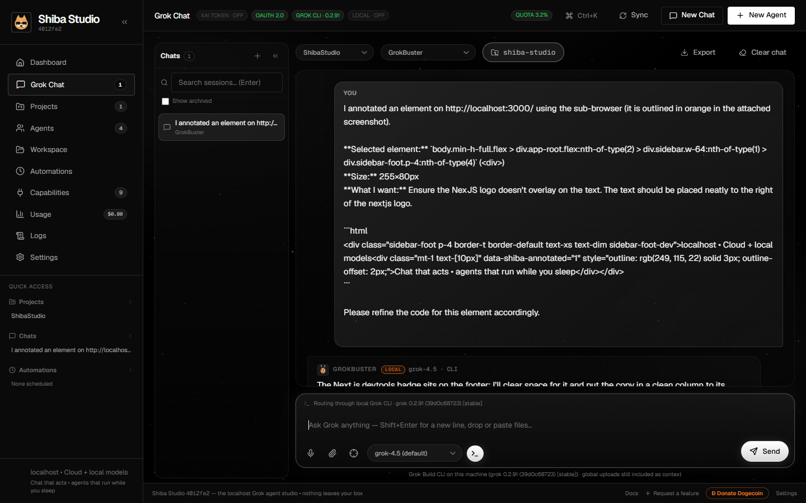Click the Logs icon in sidebar
Image resolution: width=806 pixels, height=503 pixels.
(x=20, y=236)
